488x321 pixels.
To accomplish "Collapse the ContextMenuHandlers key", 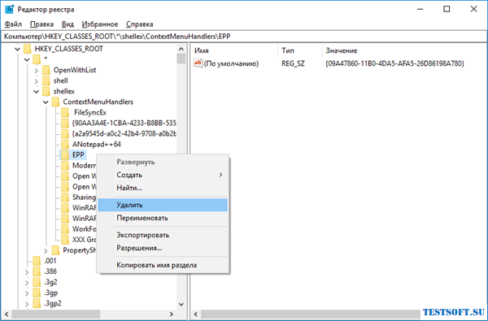I will (46, 102).
